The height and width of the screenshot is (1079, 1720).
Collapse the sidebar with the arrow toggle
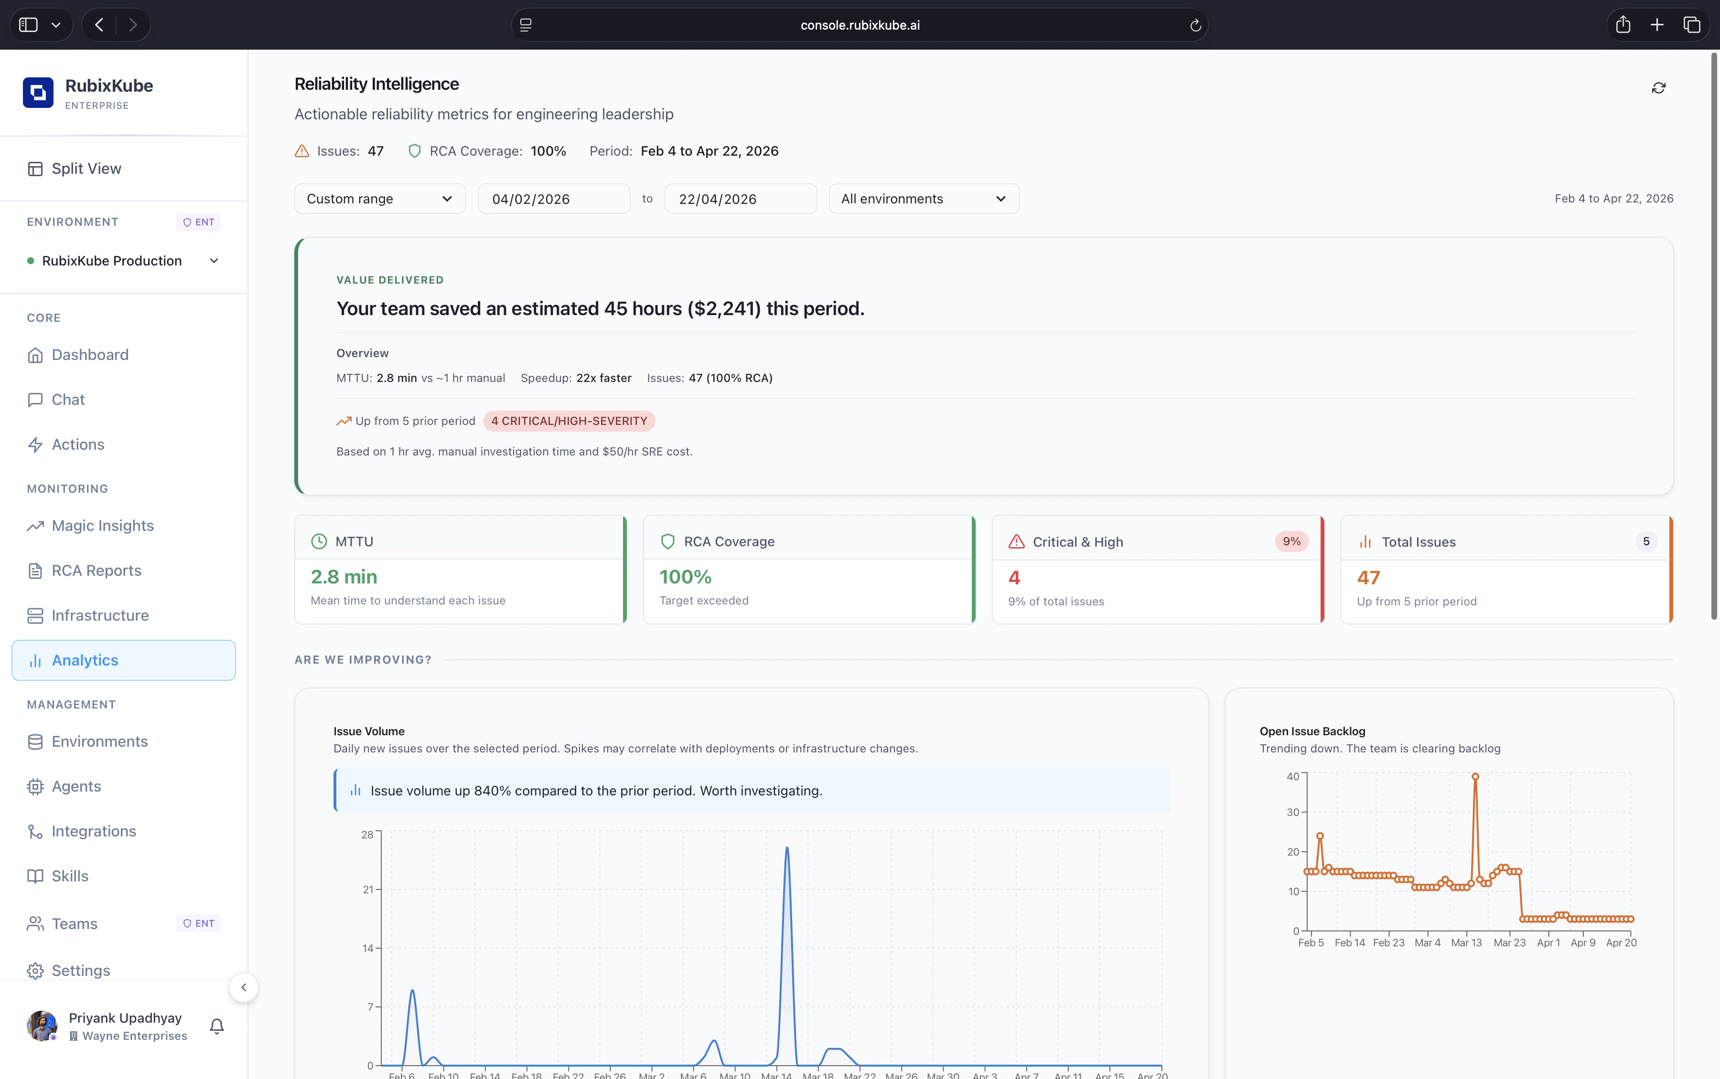pyautogui.click(x=244, y=987)
